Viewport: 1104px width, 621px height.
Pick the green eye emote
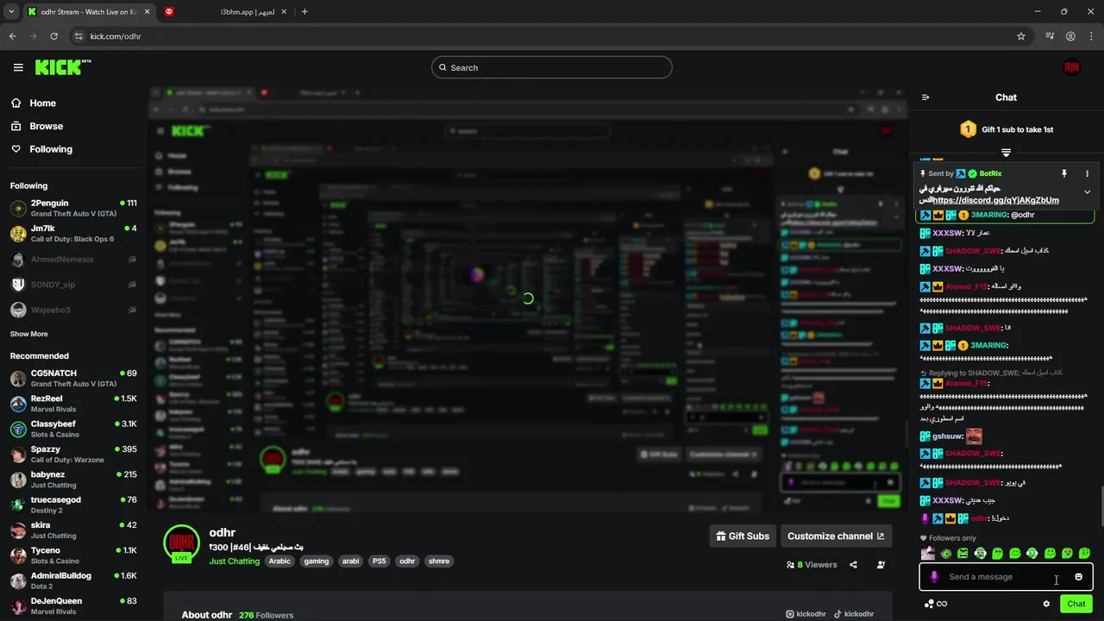pyautogui.click(x=945, y=554)
